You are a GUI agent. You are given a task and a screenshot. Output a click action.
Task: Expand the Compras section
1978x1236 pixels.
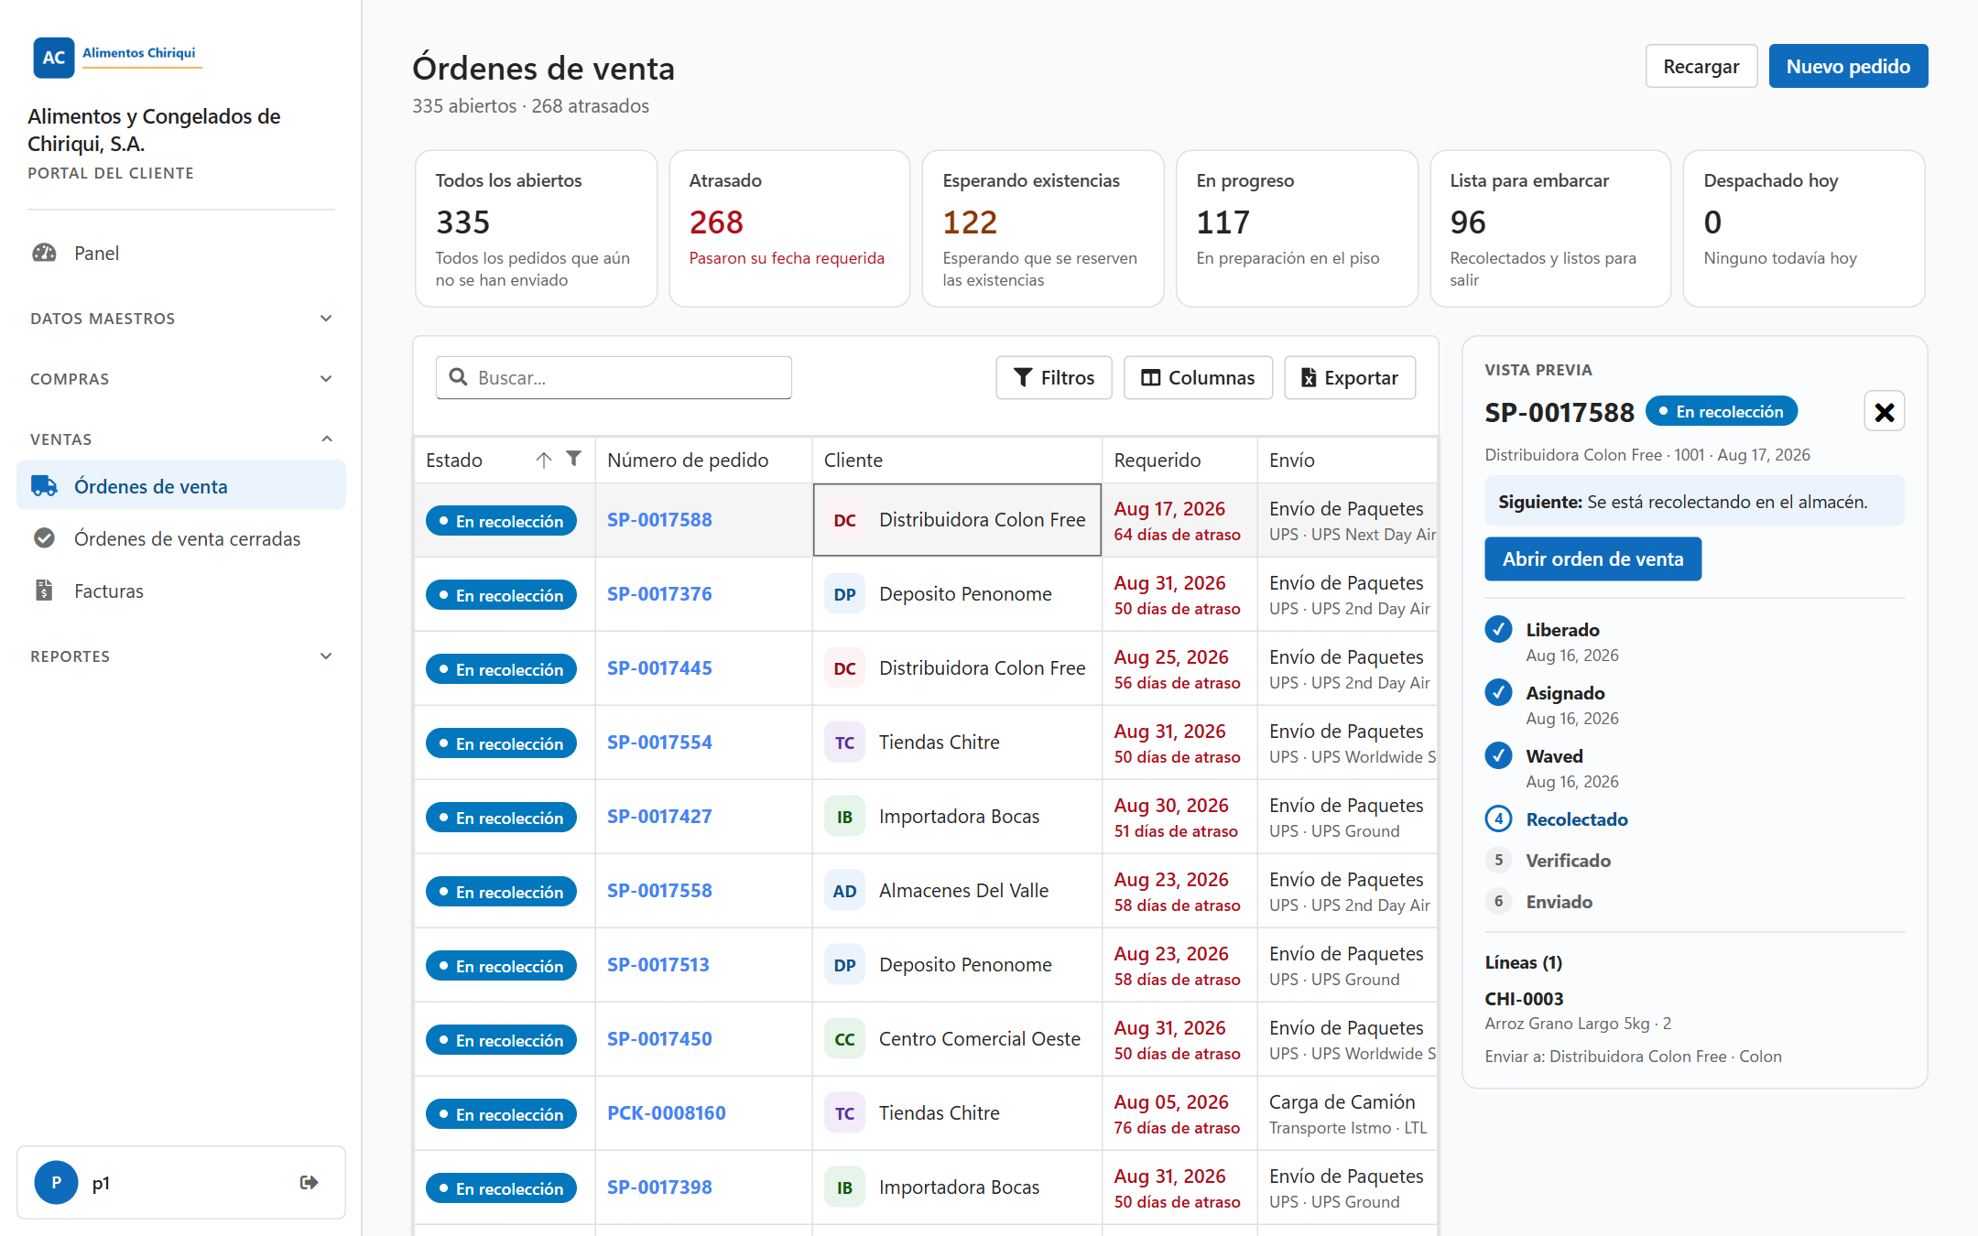(x=180, y=379)
